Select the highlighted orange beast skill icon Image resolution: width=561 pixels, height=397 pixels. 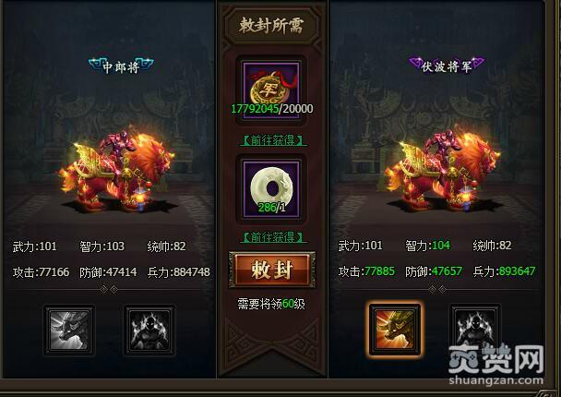[395, 330]
